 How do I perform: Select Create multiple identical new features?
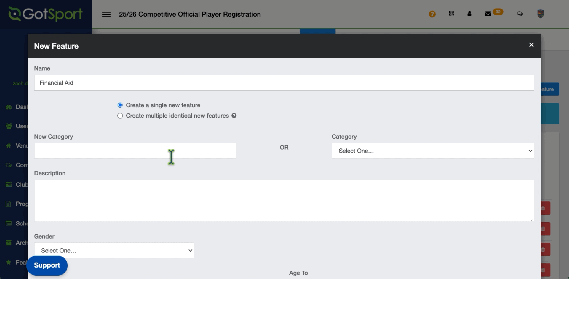[120, 116]
